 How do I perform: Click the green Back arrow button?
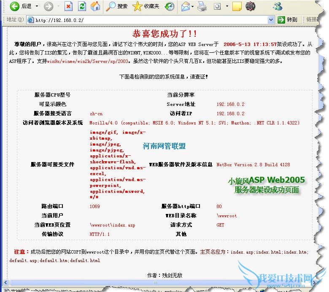[14, 6]
